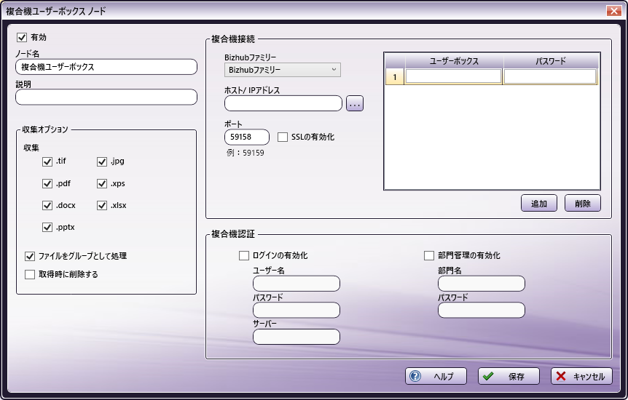The image size is (628, 400).
Task: Click the login パスワード field under ユーザー名
Action: click(x=297, y=310)
